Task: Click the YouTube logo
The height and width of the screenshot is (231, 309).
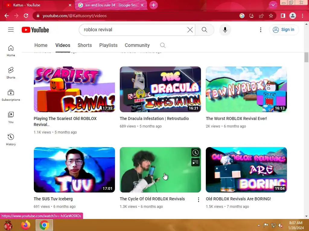Action: (x=35, y=30)
